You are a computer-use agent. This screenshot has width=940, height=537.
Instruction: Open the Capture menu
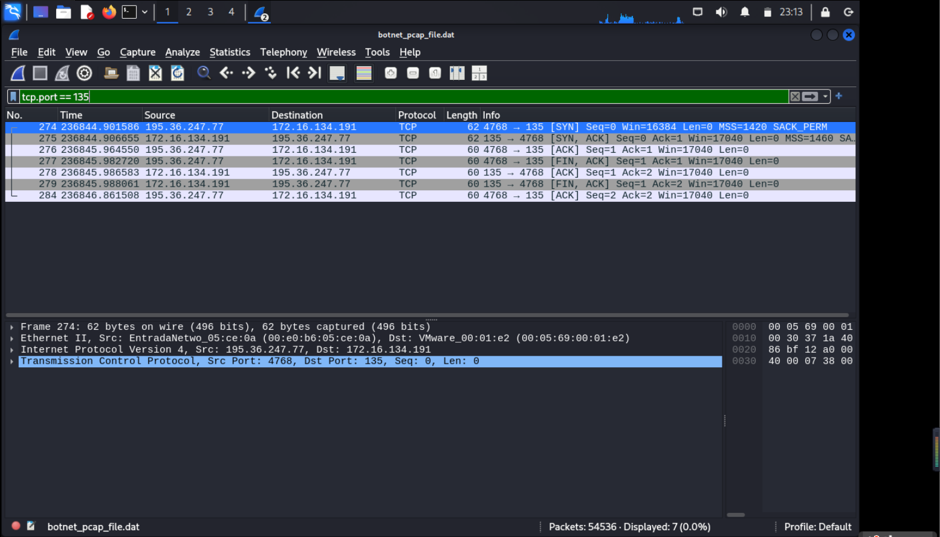[138, 53]
